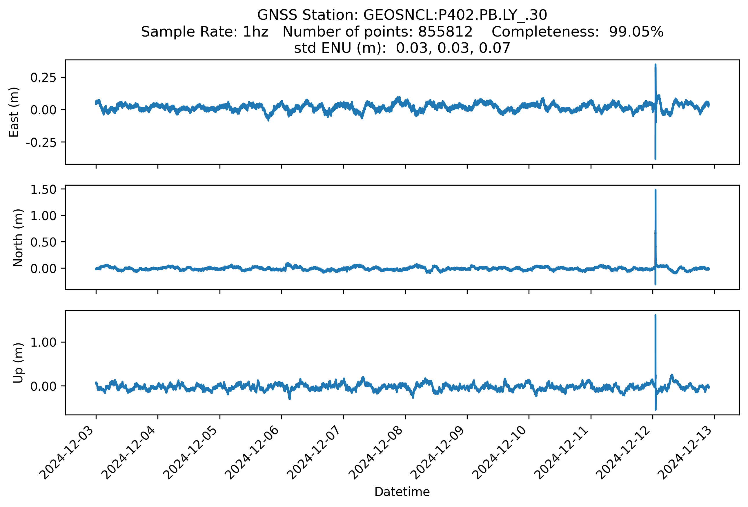Click the 1.00 tick on the Up axis
Screen dimensions: 748x507
pos(43,342)
